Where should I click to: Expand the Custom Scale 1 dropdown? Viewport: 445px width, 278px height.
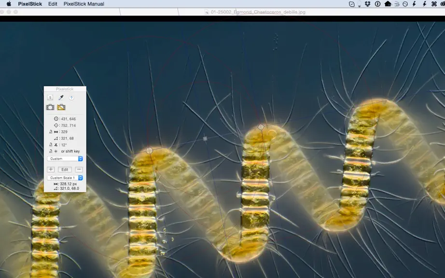click(65, 178)
